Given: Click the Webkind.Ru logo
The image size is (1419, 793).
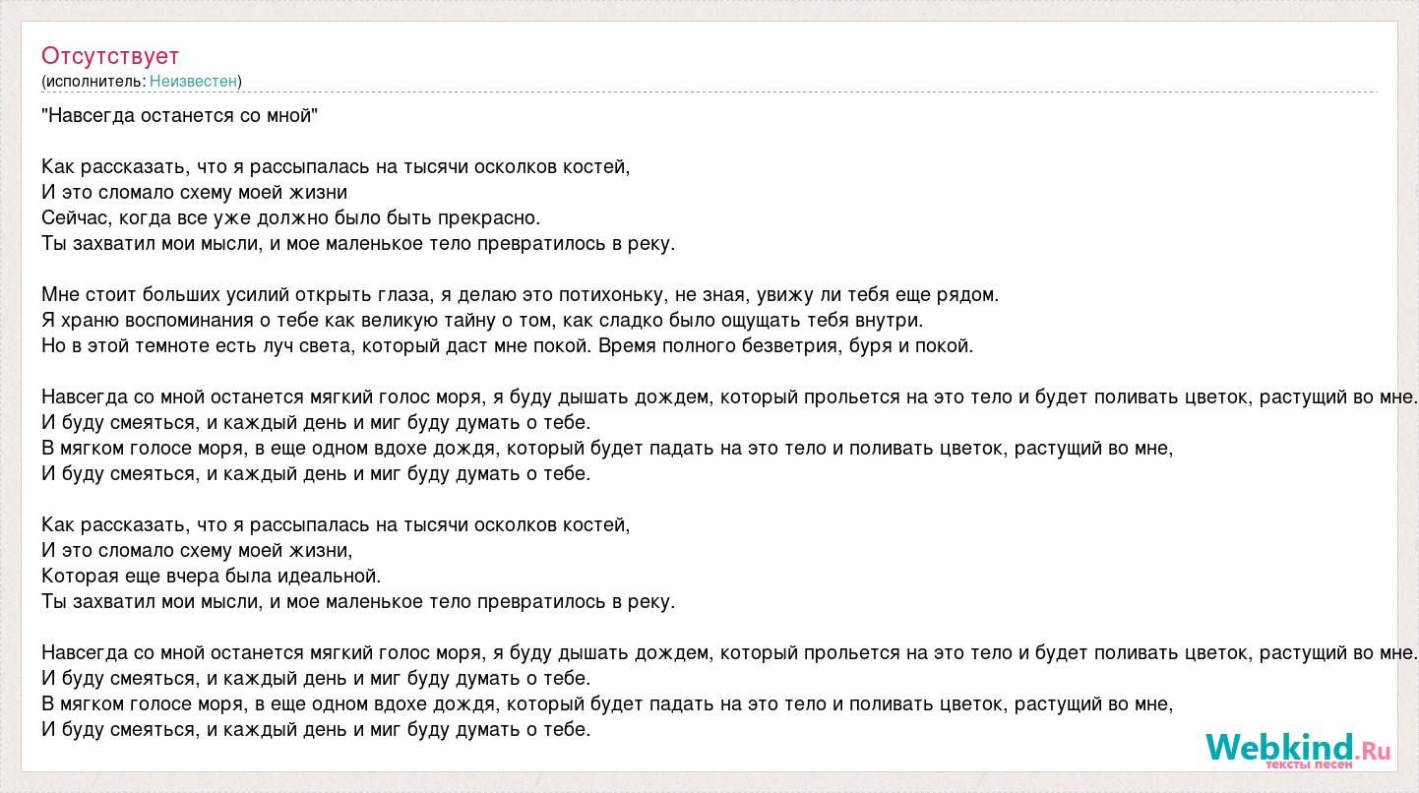Looking at the screenshot, I should (x=1298, y=750).
